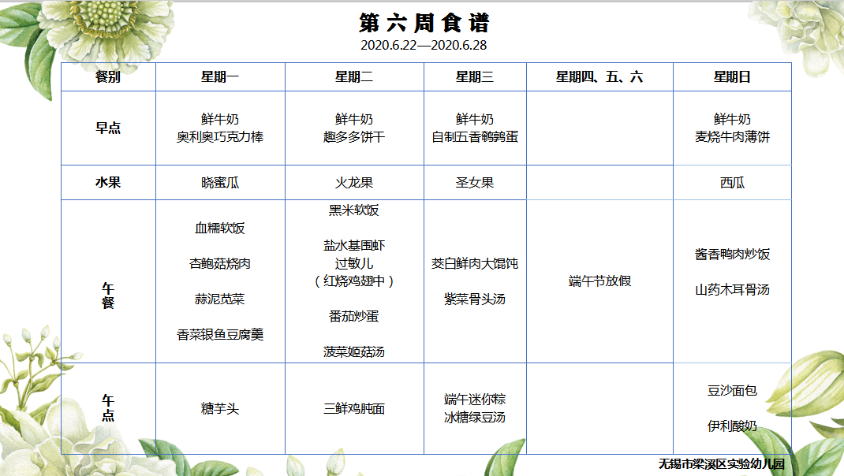Select the dish 盐水基围虾

click(x=353, y=246)
